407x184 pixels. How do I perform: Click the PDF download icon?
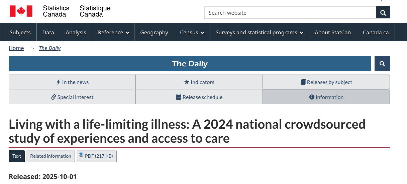pyautogui.click(x=81, y=155)
